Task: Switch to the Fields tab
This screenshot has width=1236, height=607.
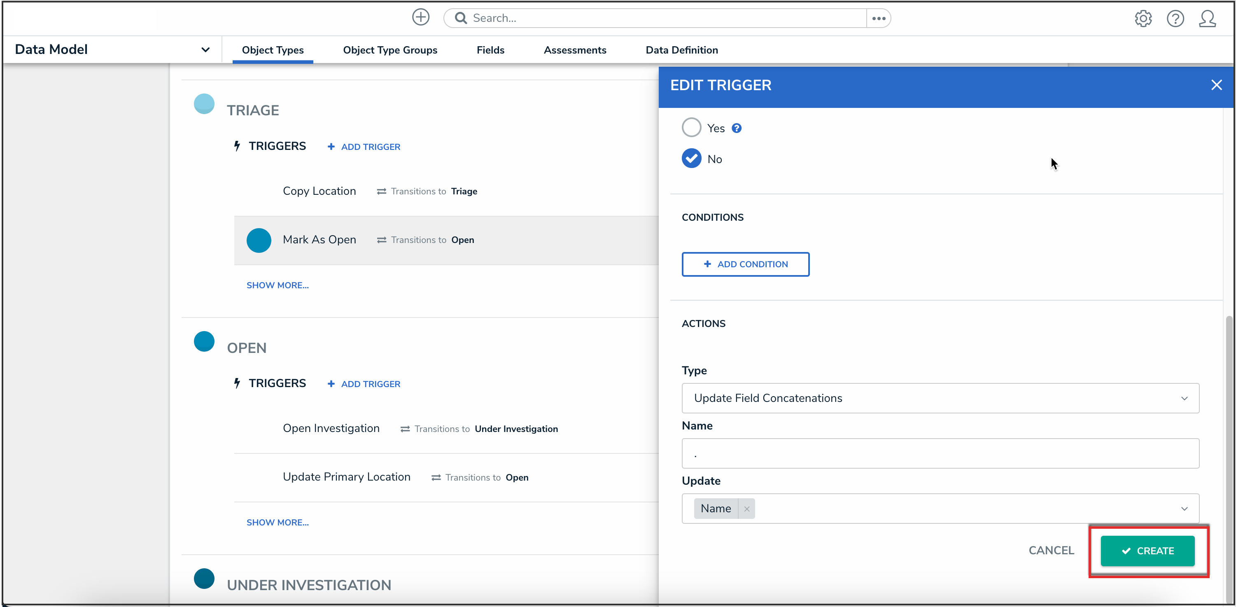Action: (x=490, y=50)
